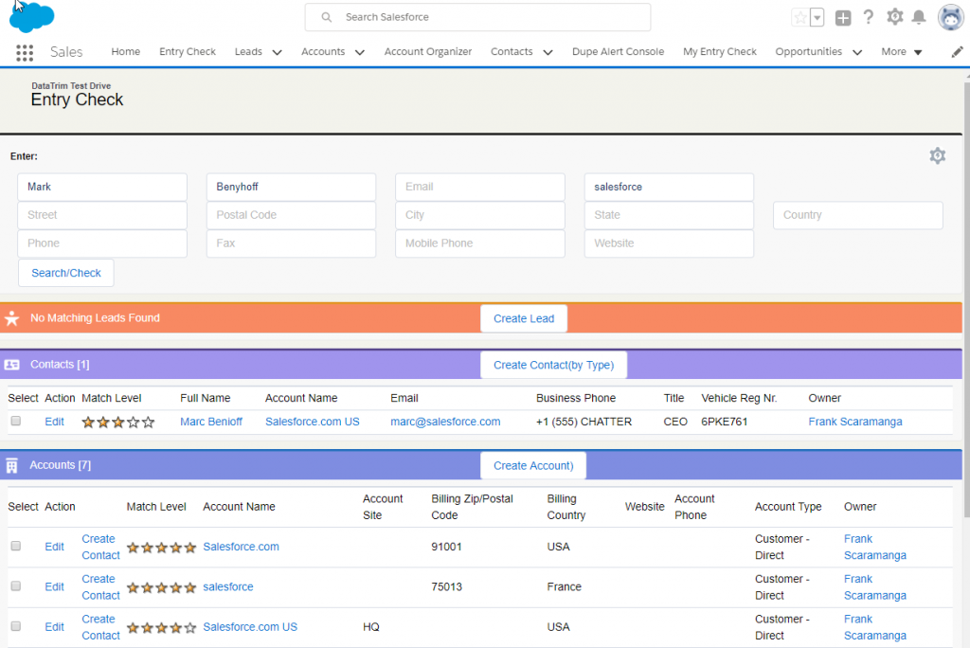
Task: Open the My Entry Check tab
Action: pyautogui.click(x=719, y=52)
